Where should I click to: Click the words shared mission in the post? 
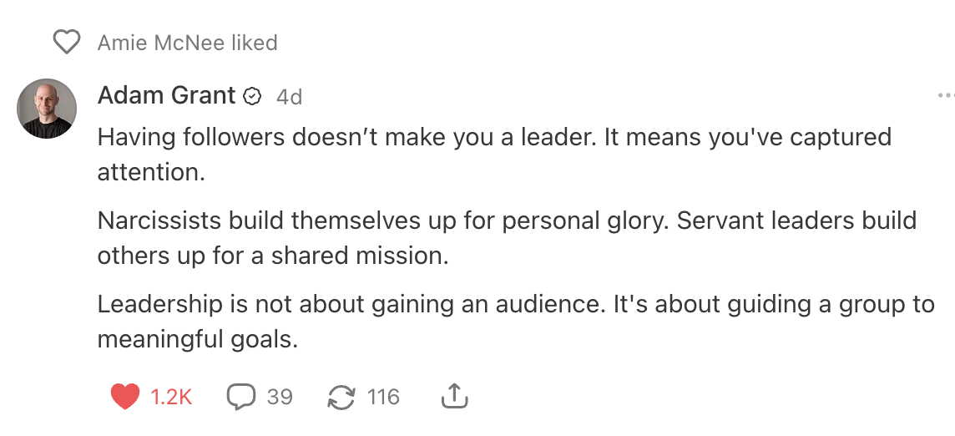point(360,256)
